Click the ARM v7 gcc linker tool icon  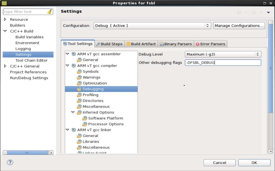(x=74, y=130)
